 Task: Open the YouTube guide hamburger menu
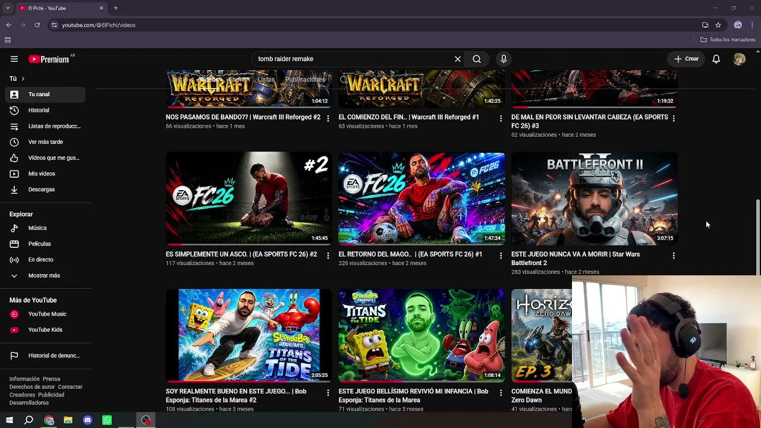[x=14, y=59]
